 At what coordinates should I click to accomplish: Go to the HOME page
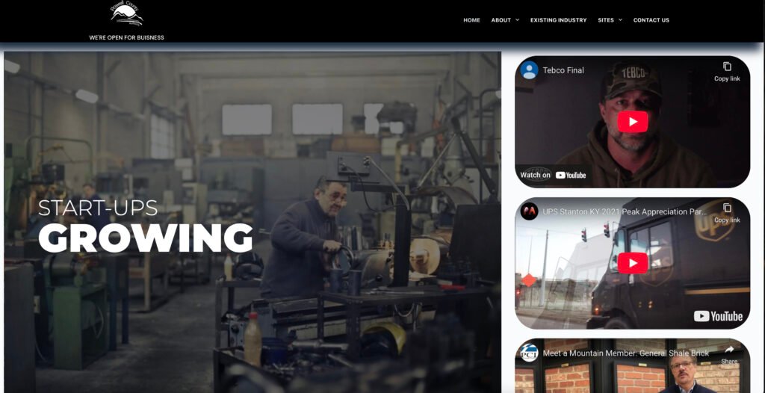pyautogui.click(x=471, y=20)
